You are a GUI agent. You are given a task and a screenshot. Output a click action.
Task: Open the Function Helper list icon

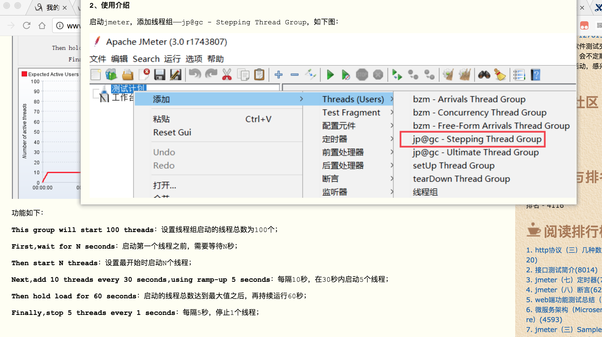point(519,75)
